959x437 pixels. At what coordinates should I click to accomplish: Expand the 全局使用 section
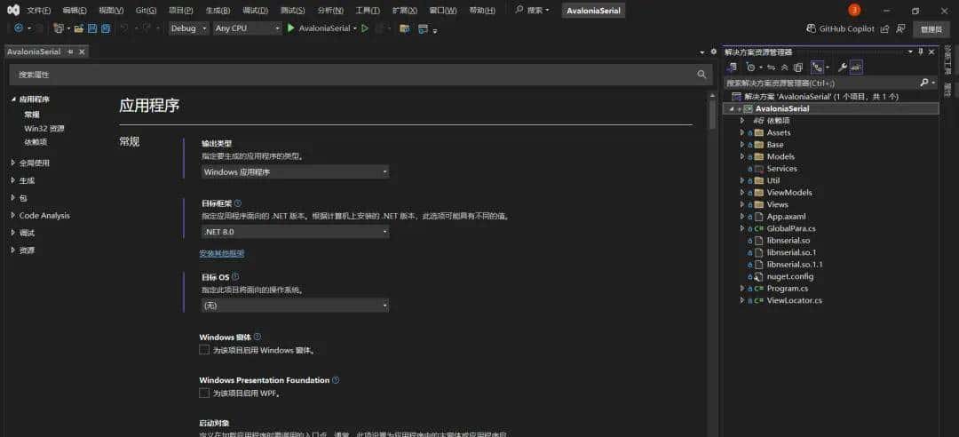point(13,163)
